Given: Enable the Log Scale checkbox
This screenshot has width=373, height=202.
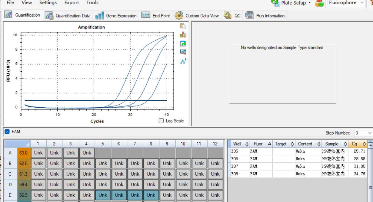Looking at the screenshot, I should (x=161, y=121).
